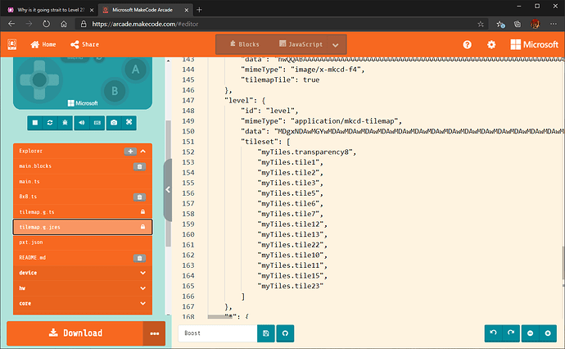Click the save project disk icon

pos(265,333)
